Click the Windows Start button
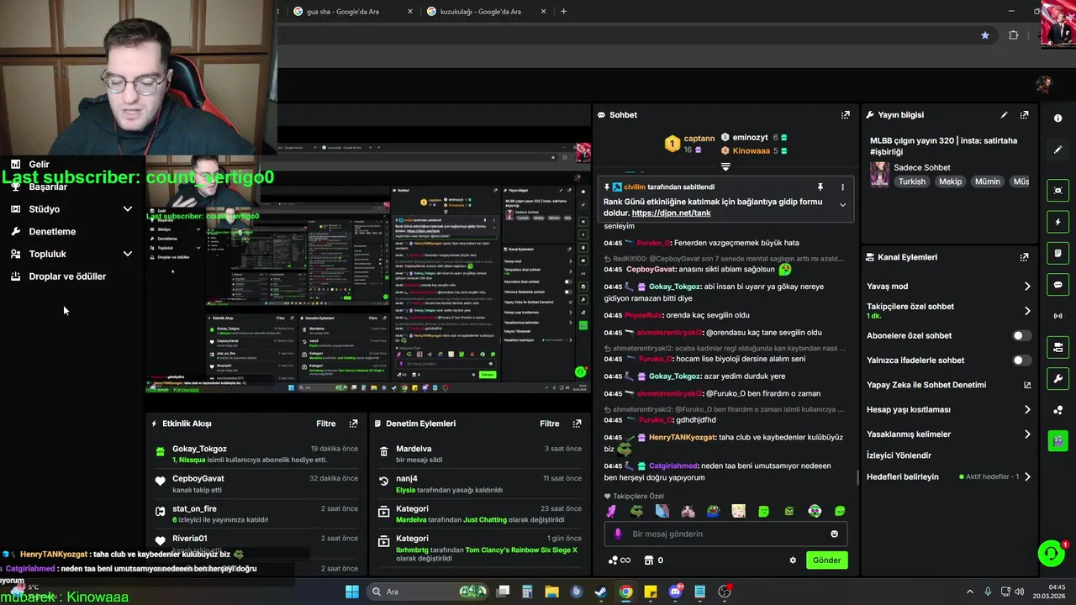Viewport: 1076px width, 605px height. tap(352, 592)
